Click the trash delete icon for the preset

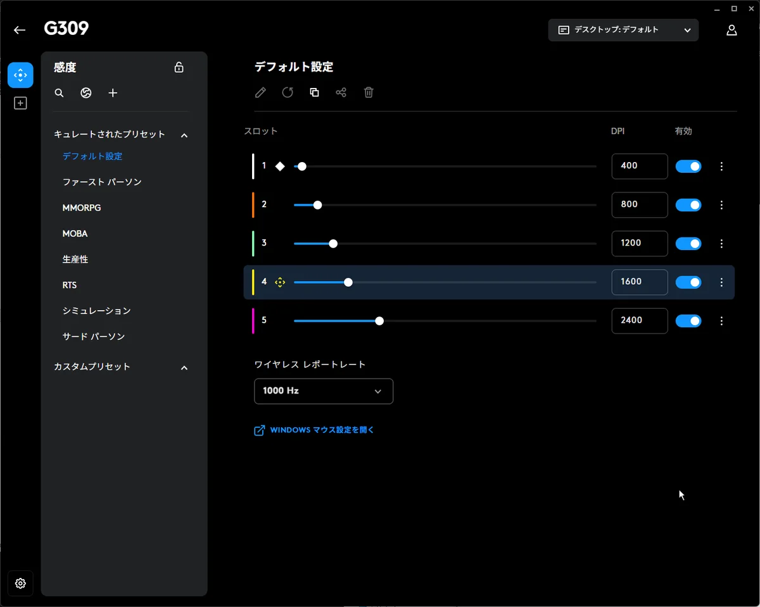369,92
